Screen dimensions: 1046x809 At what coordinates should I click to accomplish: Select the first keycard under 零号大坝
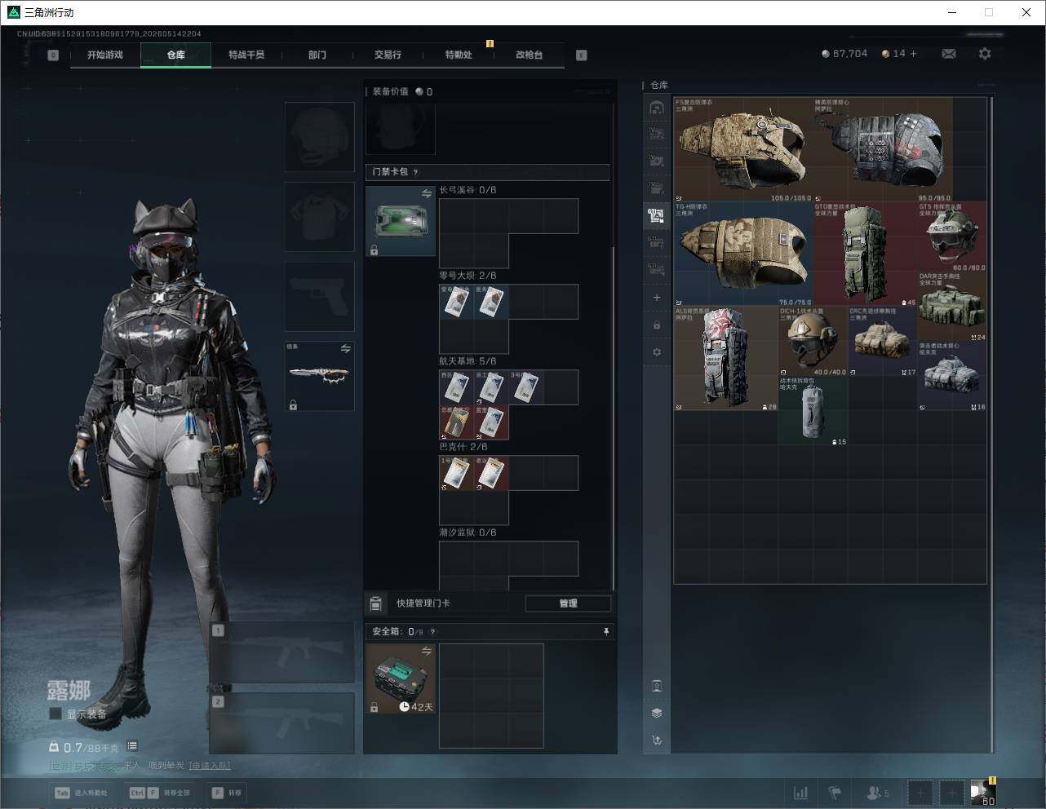(x=457, y=302)
